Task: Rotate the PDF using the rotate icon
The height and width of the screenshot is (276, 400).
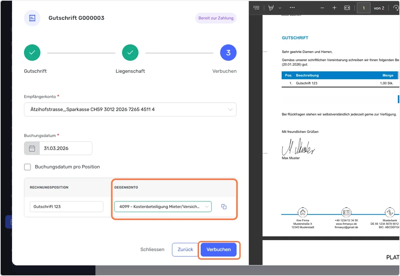Action: [396, 8]
